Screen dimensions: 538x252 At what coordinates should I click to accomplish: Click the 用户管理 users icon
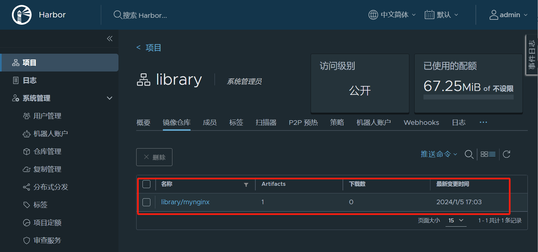27,116
